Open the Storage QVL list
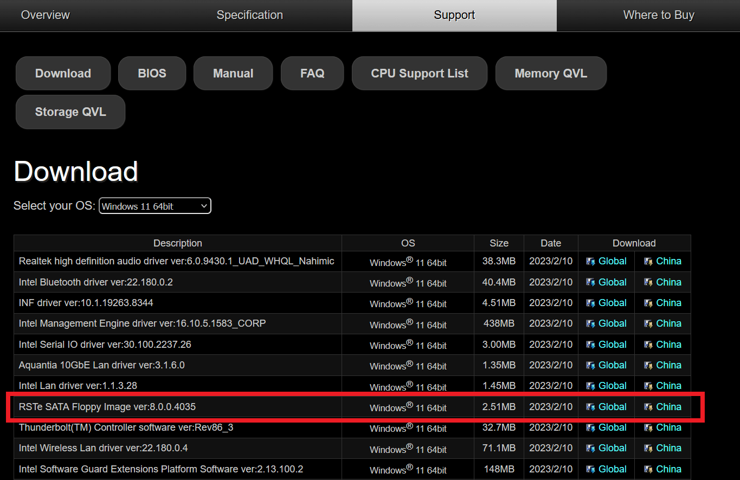 tap(70, 112)
